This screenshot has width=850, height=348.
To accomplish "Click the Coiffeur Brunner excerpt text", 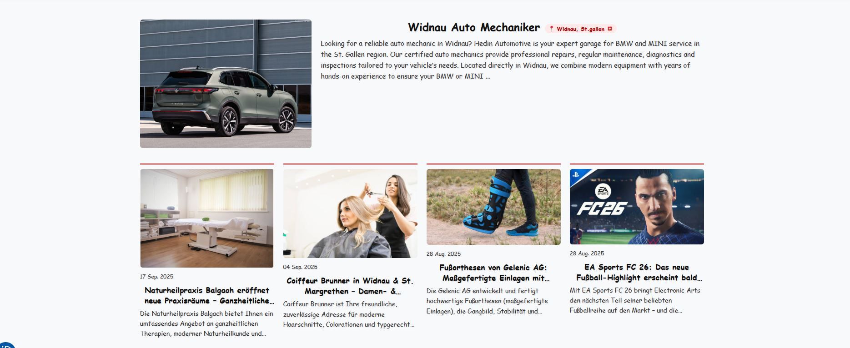I will [x=349, y=314].
